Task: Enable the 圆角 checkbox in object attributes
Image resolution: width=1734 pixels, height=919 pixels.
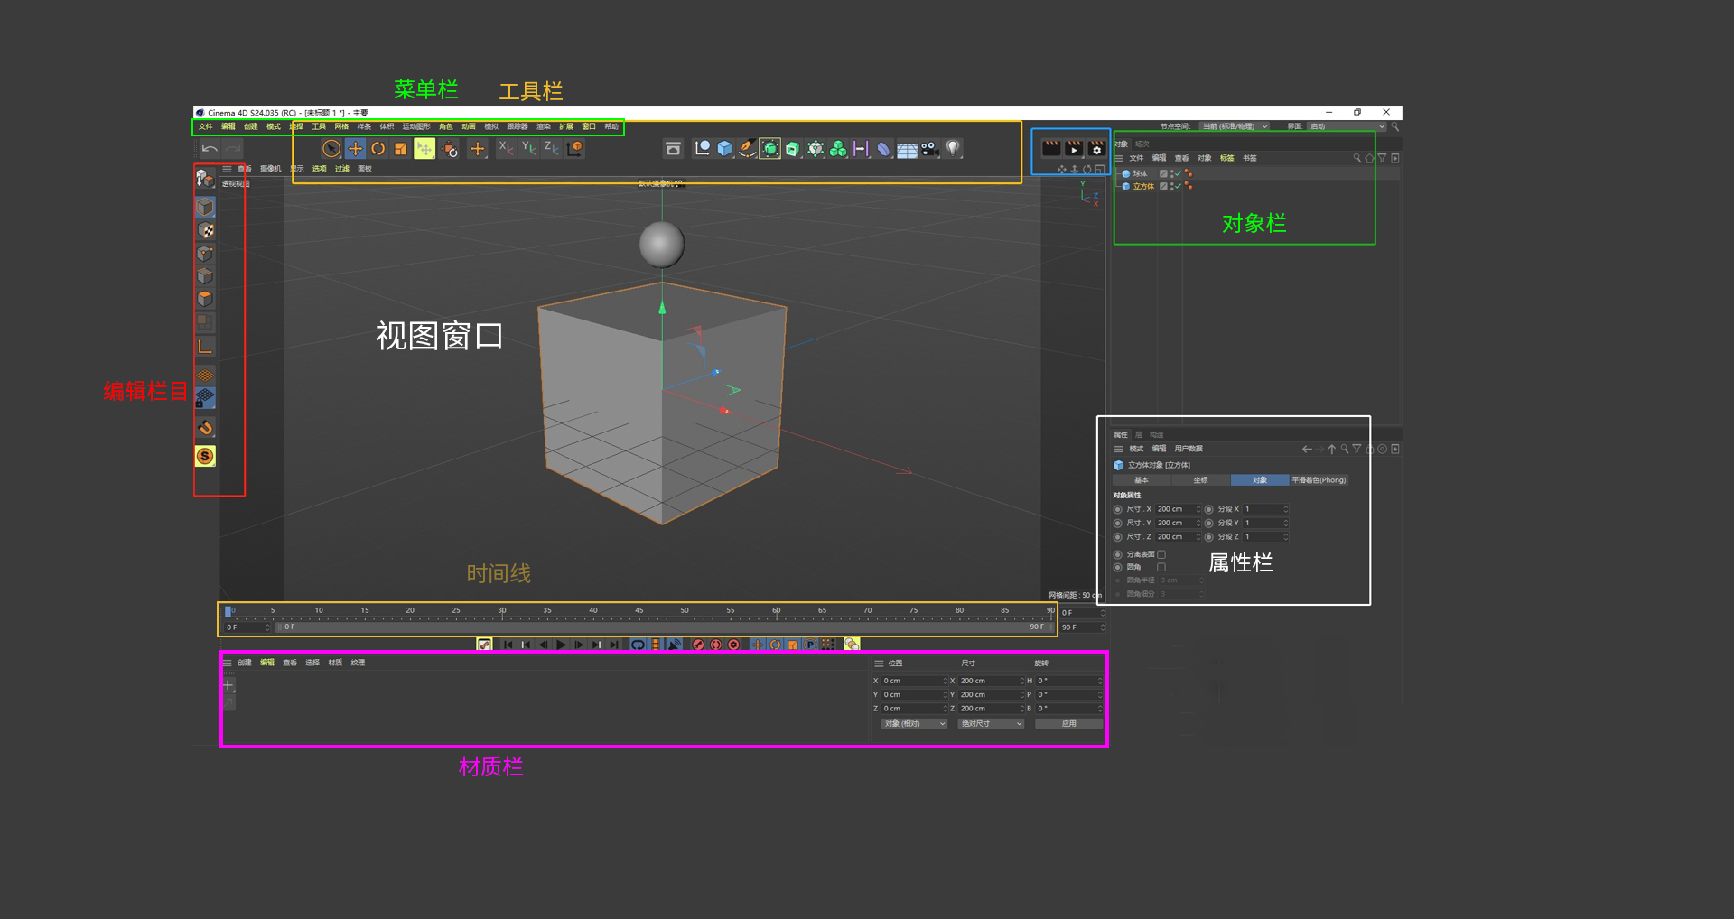Action: 1161,567
